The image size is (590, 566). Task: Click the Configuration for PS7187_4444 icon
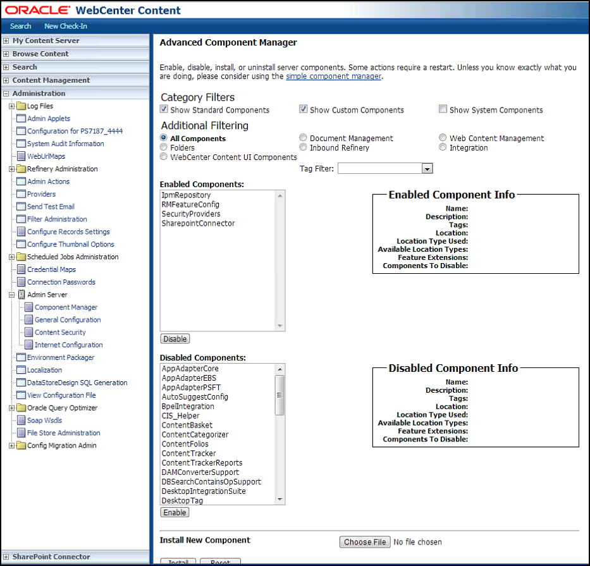point(22,131)
